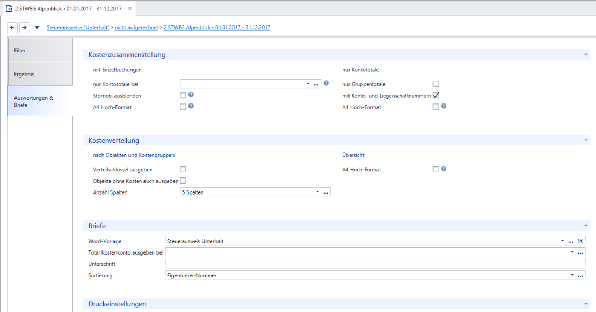Go forward with the right arrow button
This screenshot has height=312, width=596.
point(24,27)
